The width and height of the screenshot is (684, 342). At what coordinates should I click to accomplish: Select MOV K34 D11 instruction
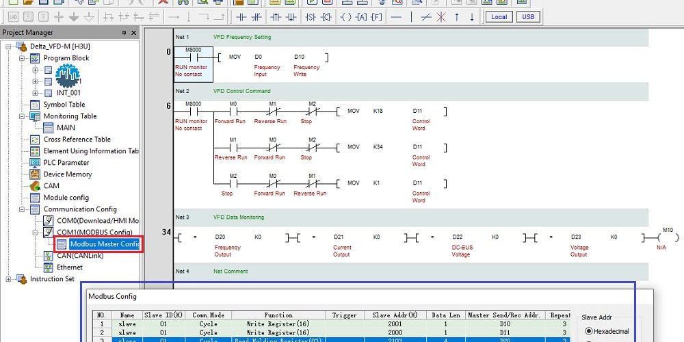(391, 147)
